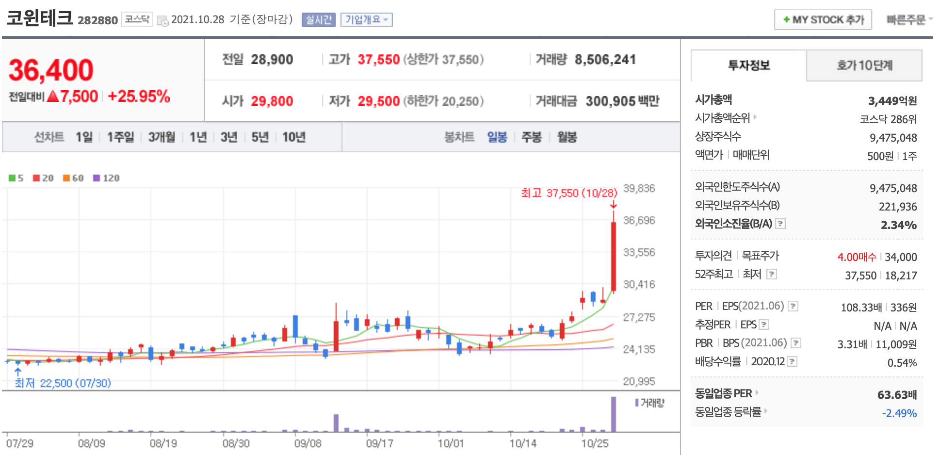
Task: Click the 외국인보유주식수 value 221,936
Action: [898, 207]
